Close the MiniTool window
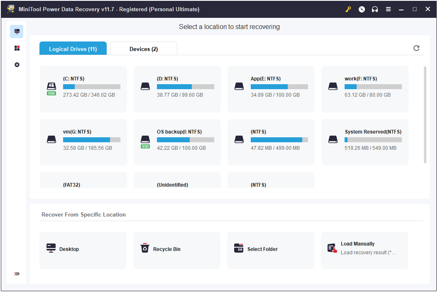 point(428,9)
